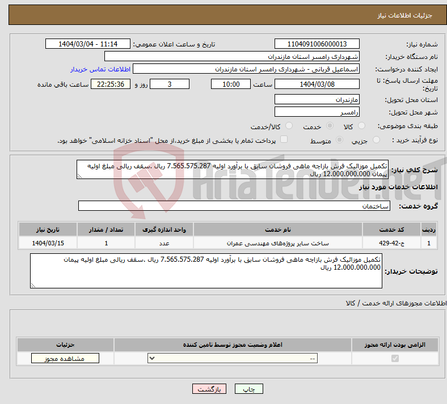Select the خدمت radio button

click(x=330, y=126)
